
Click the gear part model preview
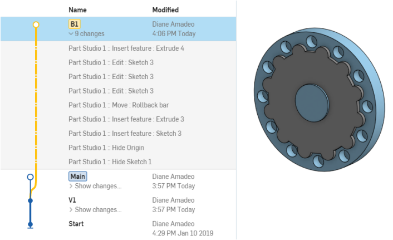[320, 100]
